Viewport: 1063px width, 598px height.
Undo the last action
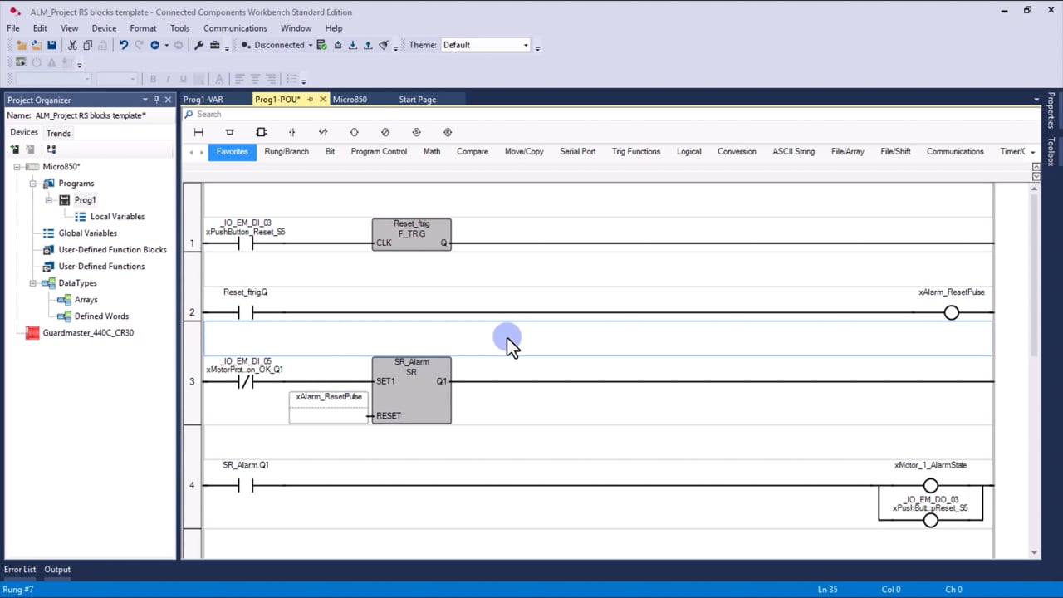coord(124,45)
